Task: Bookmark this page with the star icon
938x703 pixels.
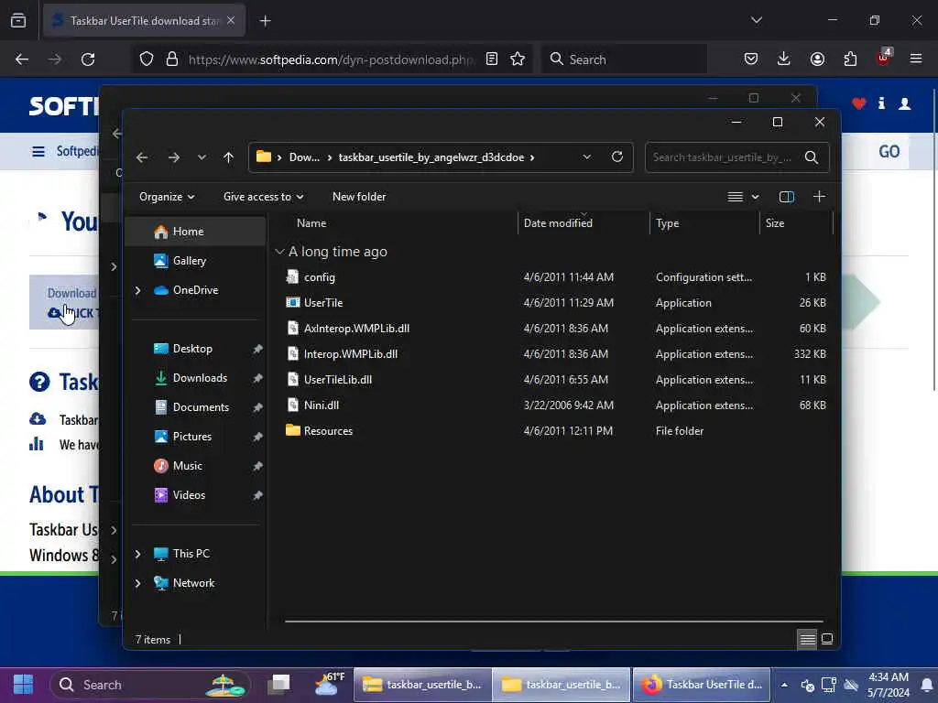Action: [x=518, y=59]
